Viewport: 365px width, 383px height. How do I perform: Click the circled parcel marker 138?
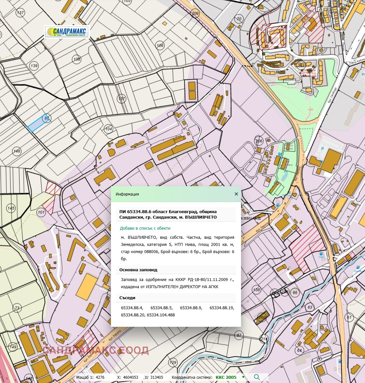point(77,59)
